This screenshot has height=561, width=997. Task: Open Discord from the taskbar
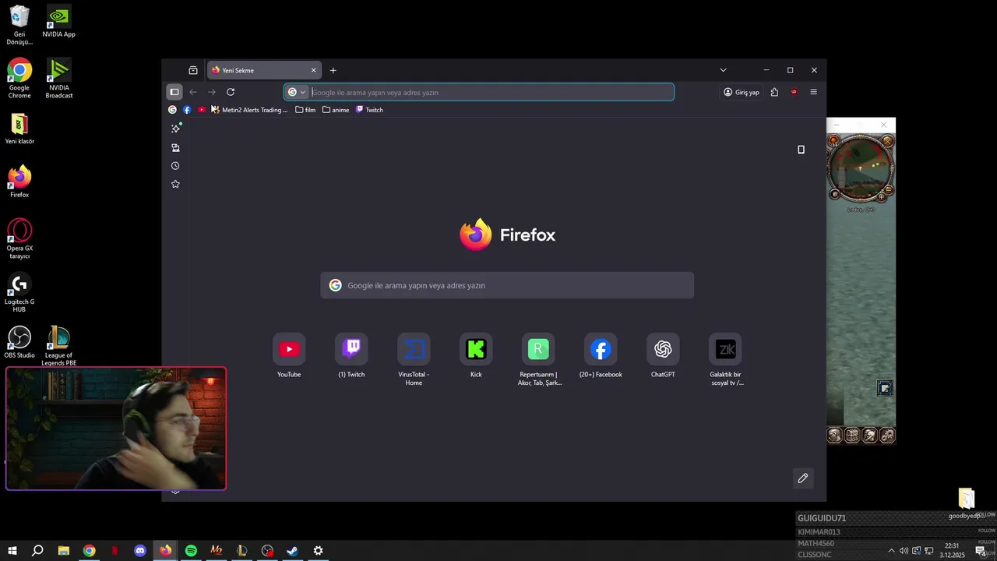140,551
